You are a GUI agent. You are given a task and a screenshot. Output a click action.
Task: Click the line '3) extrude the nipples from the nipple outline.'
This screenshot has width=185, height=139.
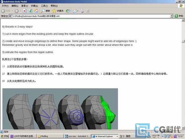(28, 52)
